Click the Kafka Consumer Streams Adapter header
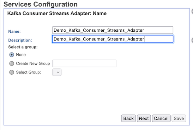 (x=57, y=13)
